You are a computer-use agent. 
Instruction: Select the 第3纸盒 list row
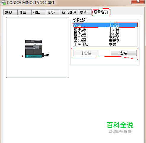click(x=105, y=33)
